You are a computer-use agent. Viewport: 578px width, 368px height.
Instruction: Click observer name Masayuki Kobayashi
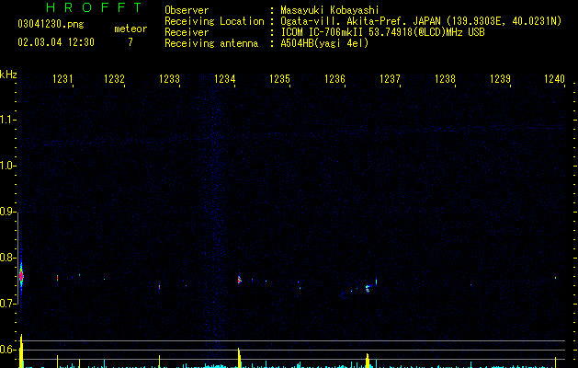tap(330, 10)
